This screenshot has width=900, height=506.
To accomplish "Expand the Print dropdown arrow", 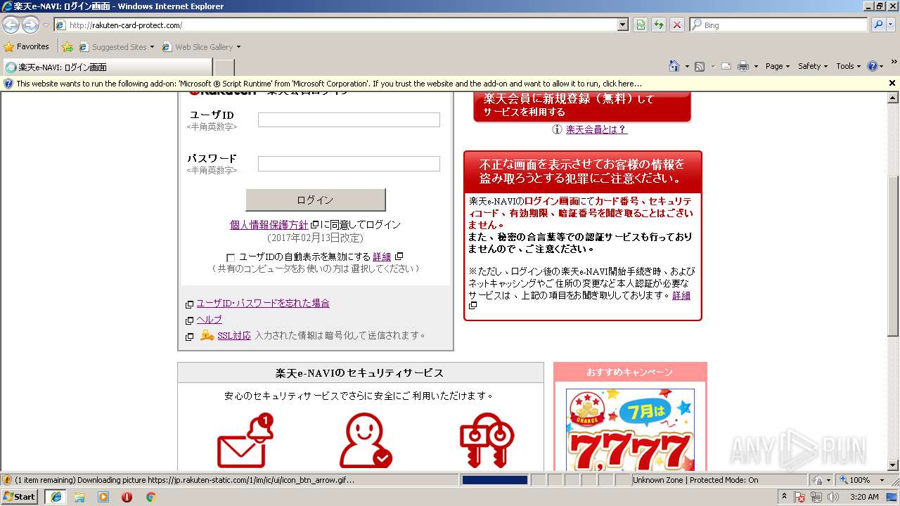I will tap(756, 67).
